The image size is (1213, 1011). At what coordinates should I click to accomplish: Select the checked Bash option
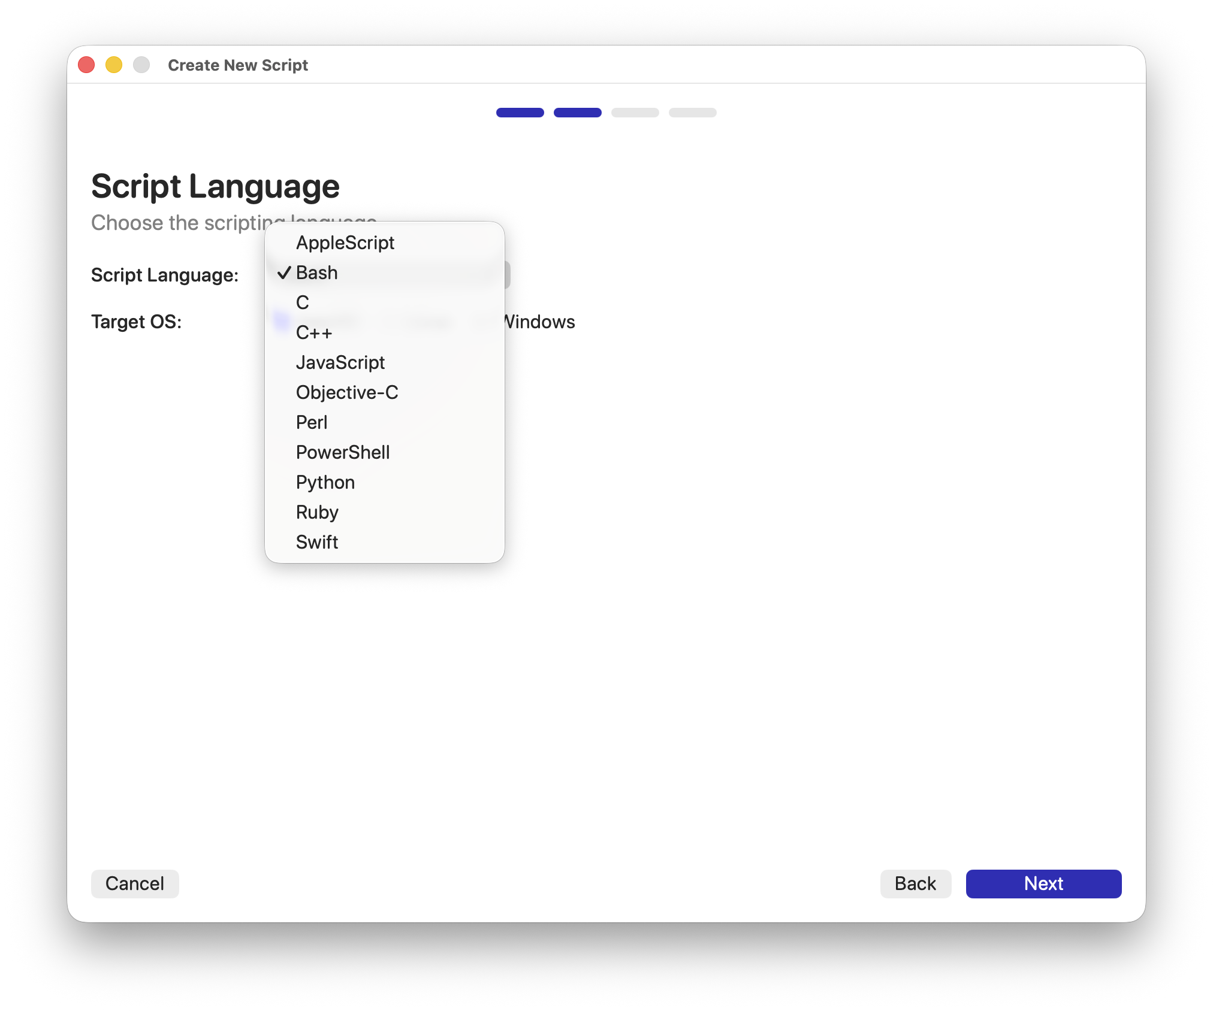click(317, 273)
